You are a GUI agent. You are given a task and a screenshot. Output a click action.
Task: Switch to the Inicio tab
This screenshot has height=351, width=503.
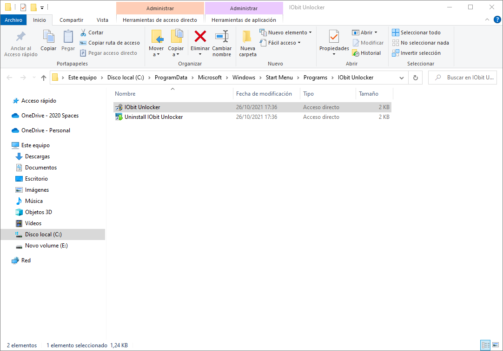(40, 20)
